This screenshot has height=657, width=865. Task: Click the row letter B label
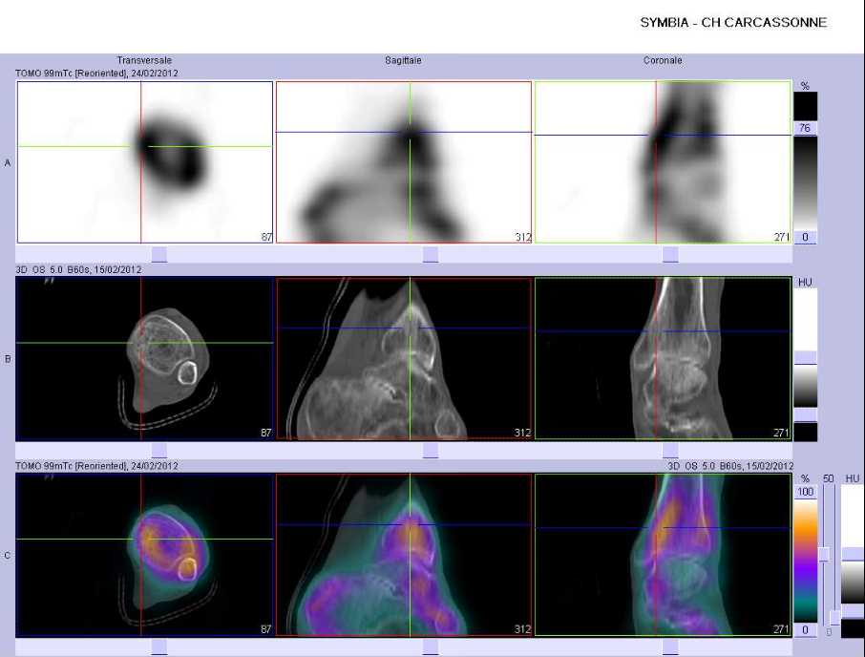tap(8, 358)
